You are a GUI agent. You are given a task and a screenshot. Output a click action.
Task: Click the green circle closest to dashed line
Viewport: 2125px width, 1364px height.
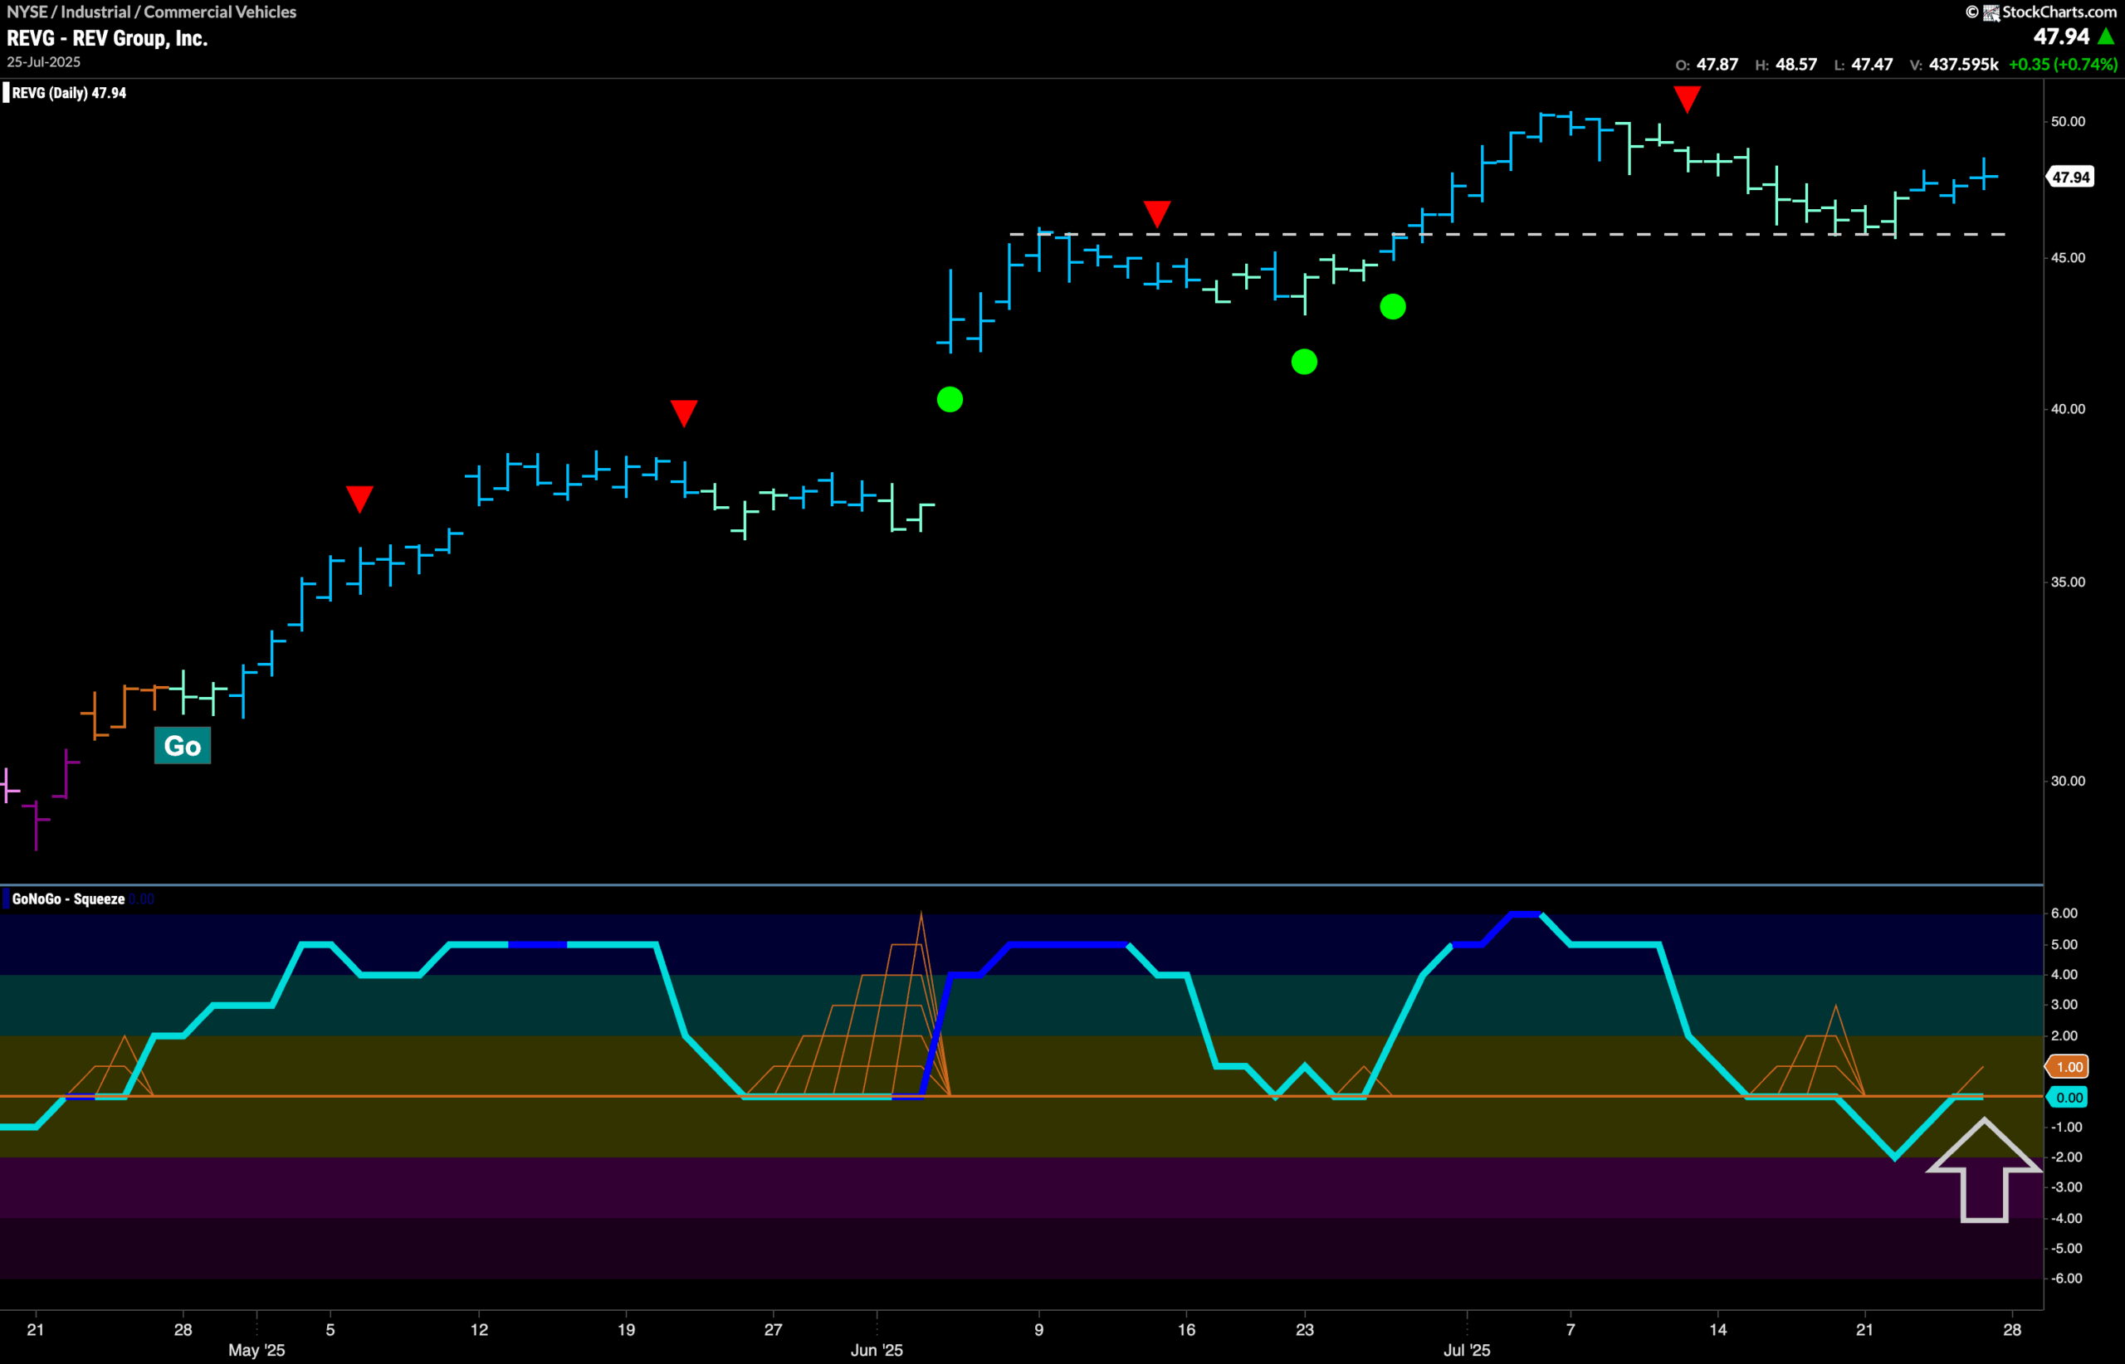1392,306
